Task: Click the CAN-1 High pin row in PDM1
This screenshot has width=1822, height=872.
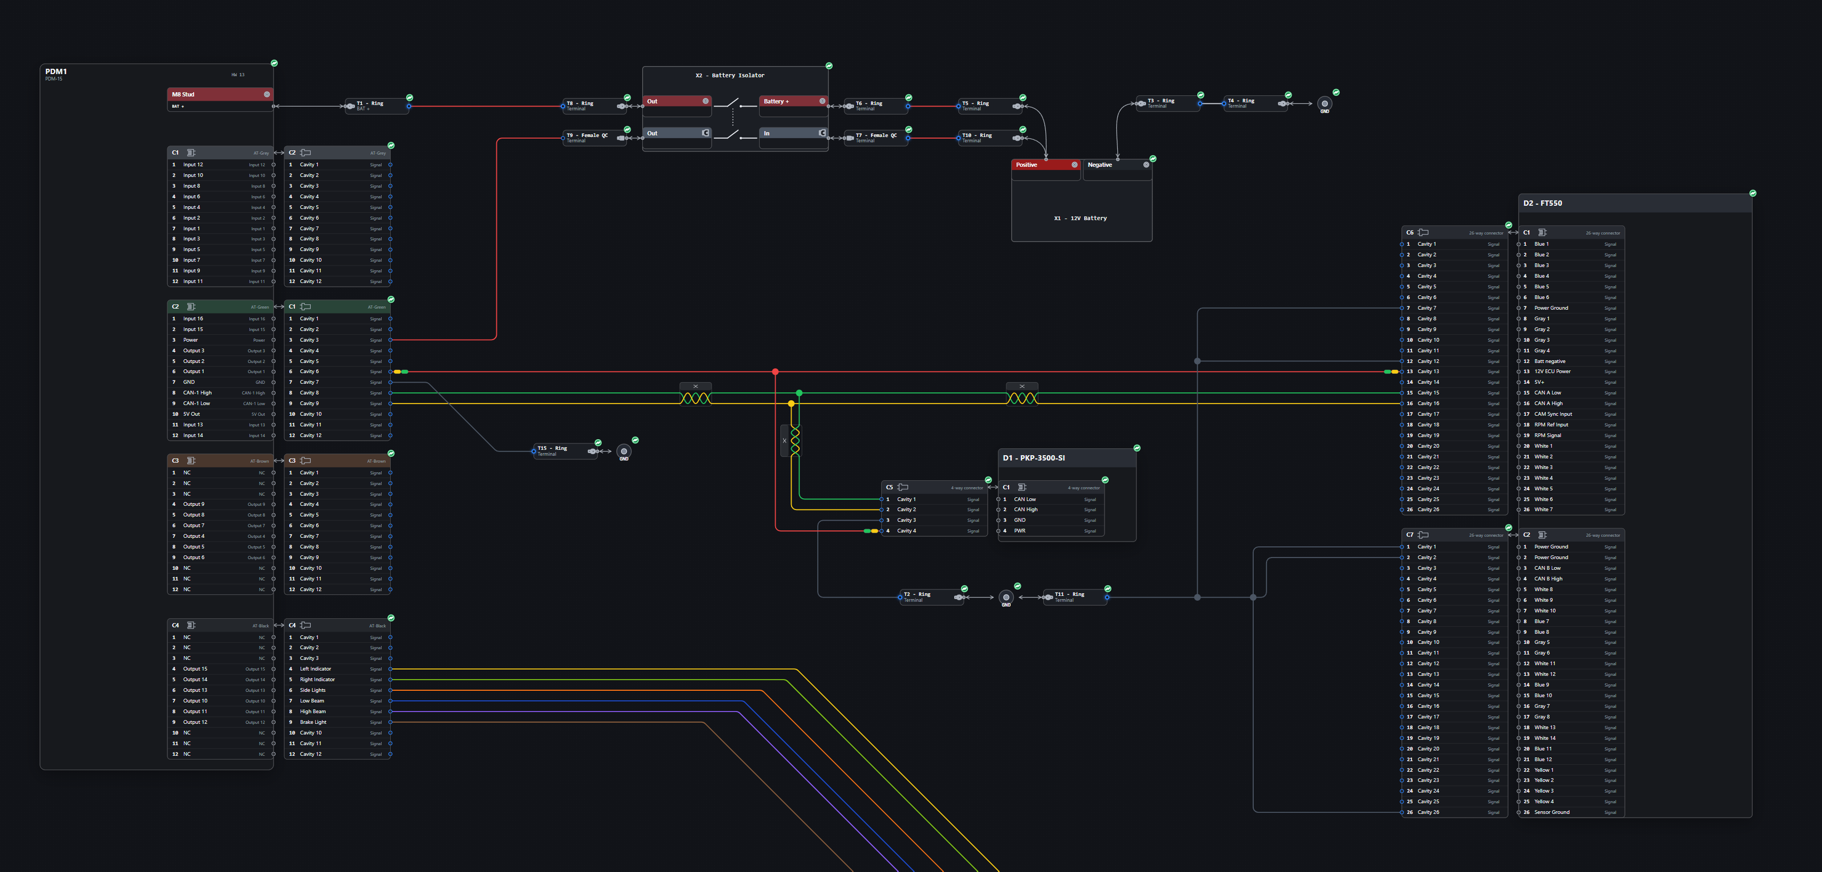Action: [221, 393]
